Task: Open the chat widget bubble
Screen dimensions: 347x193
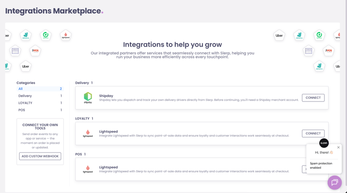Action: pos(335,182)
